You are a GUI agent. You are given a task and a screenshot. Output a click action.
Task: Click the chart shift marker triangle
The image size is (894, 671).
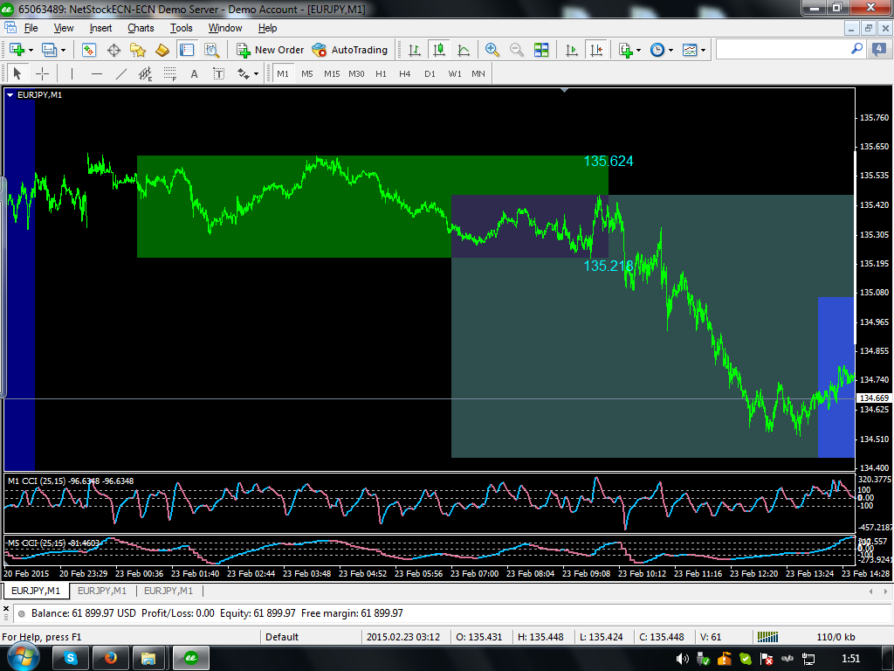point(565,90)
